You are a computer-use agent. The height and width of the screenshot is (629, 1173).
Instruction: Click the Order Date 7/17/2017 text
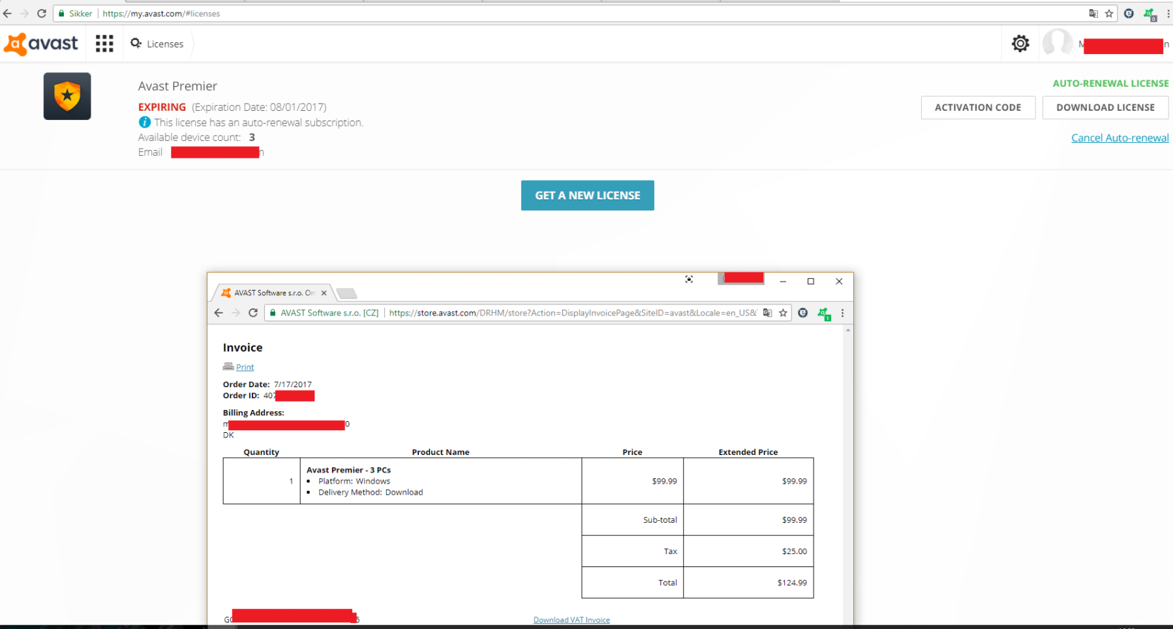click(267, 385)
